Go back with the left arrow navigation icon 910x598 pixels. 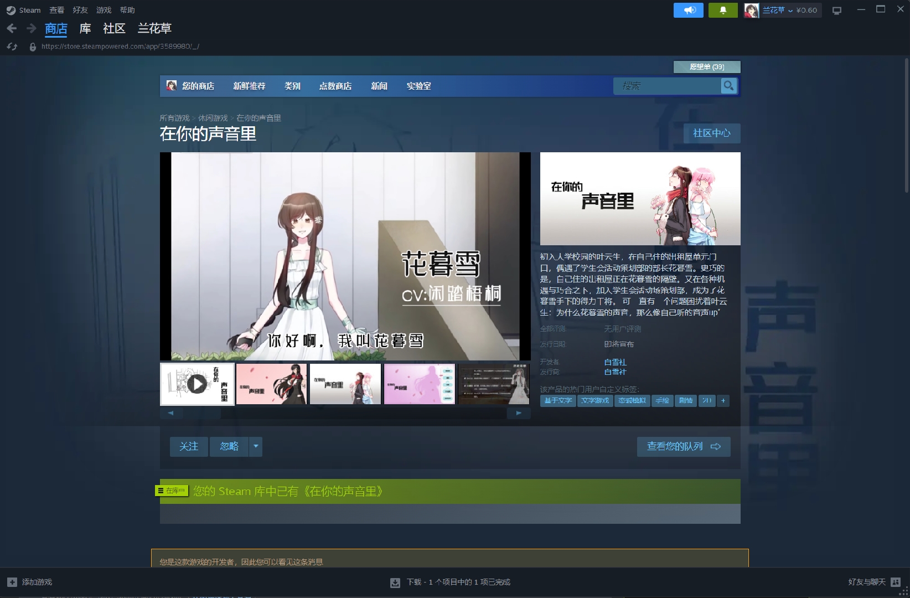(x=12, y=28)
